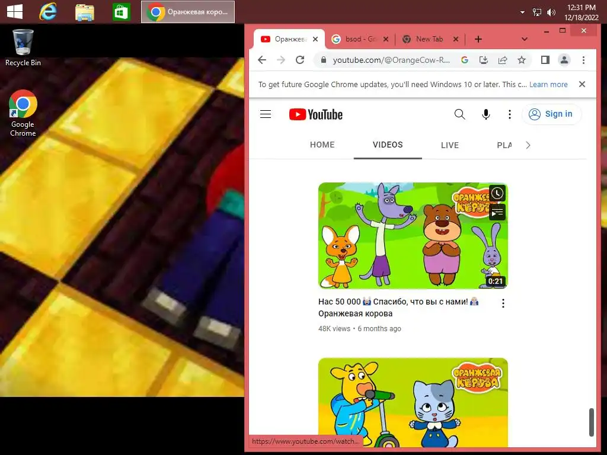This screenshot has width=607, height=455.
Task: Select the Google Chrome desktop shortcut
Action: click(23, 113)
